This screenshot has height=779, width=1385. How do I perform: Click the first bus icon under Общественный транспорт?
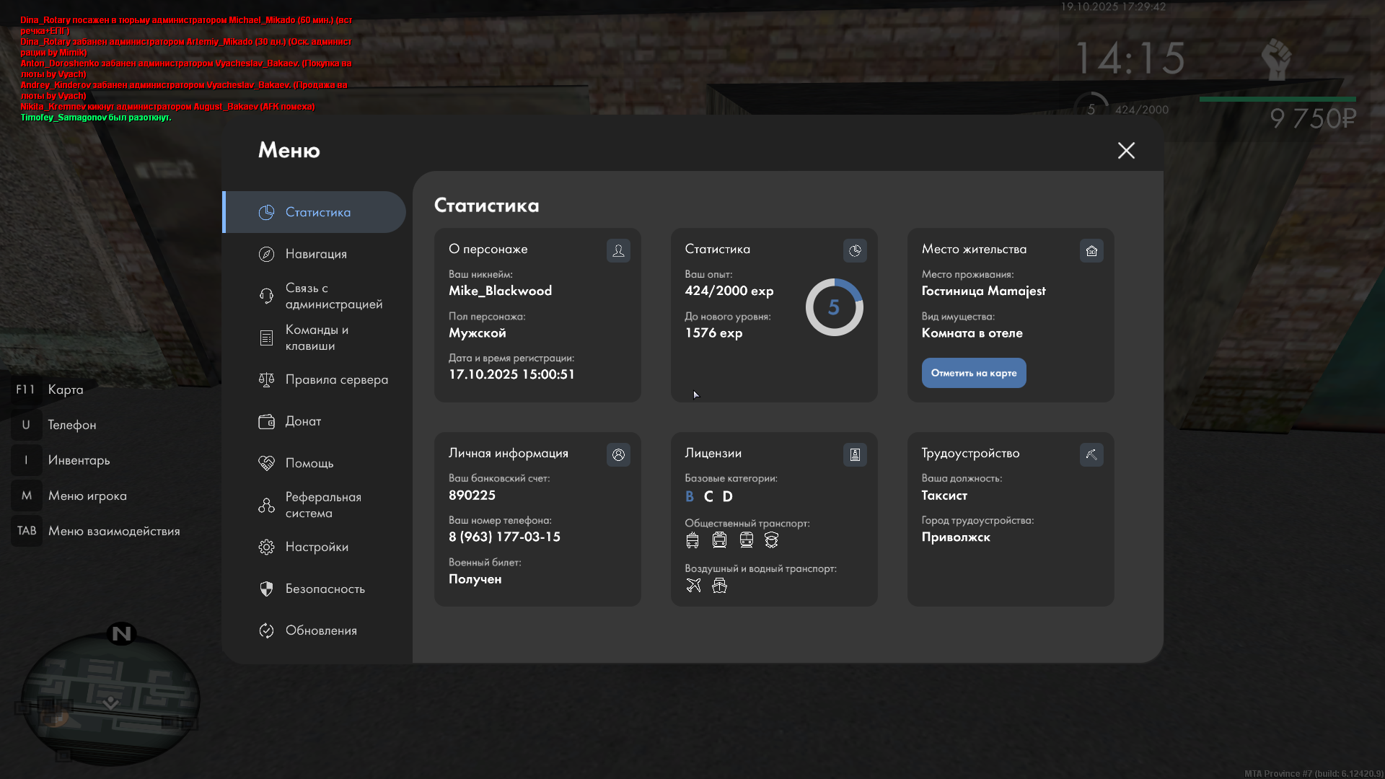[692, 540]
